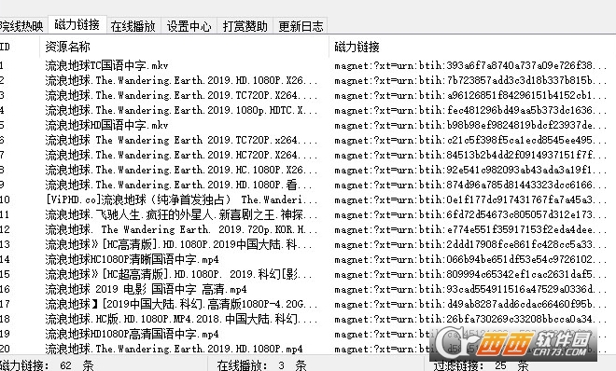Select row 流浪地球HD国语中字.mkv
The image size is (616, 371).
coord(106,125)
